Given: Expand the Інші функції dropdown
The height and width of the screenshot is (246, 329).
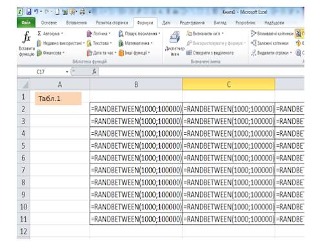Looking at the screenshot, I should tap(149, 53).
